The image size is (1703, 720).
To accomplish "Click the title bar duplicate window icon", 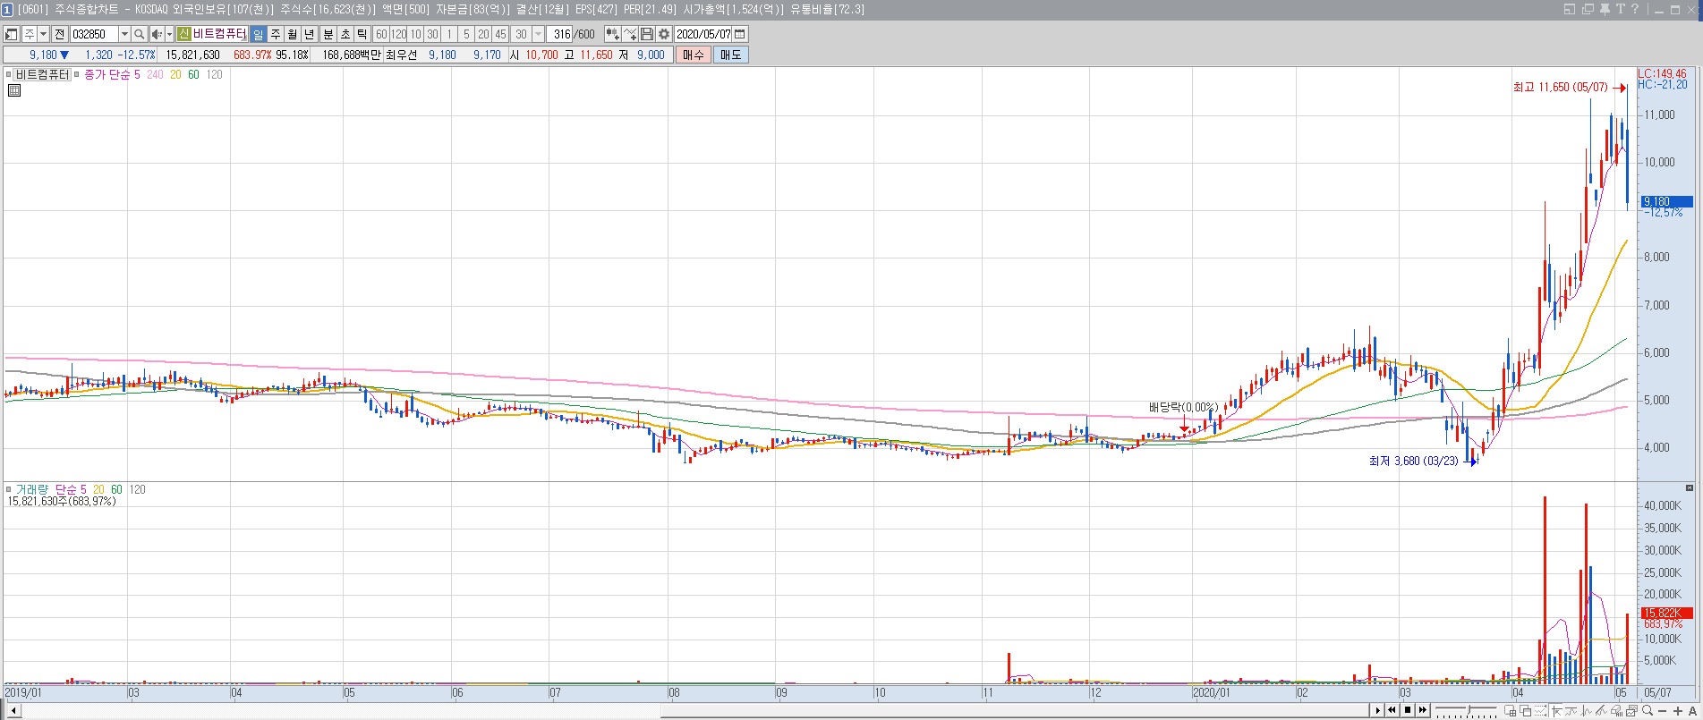I will tap(1588, 9).
